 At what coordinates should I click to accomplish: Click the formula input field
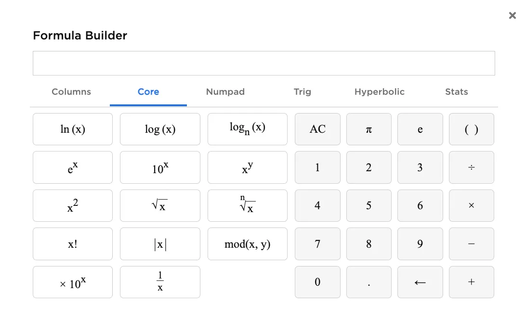264,63
